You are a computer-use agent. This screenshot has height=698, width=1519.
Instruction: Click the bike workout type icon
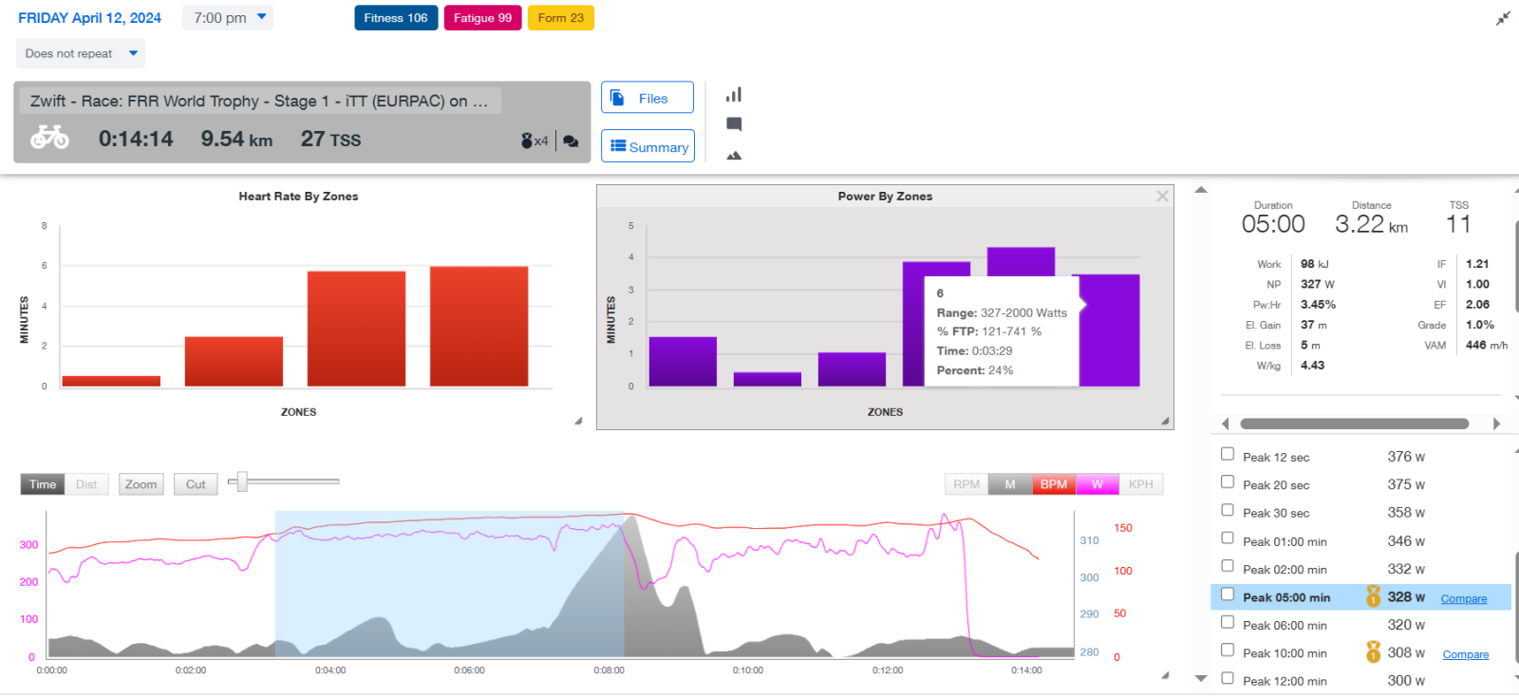point(49,139)
